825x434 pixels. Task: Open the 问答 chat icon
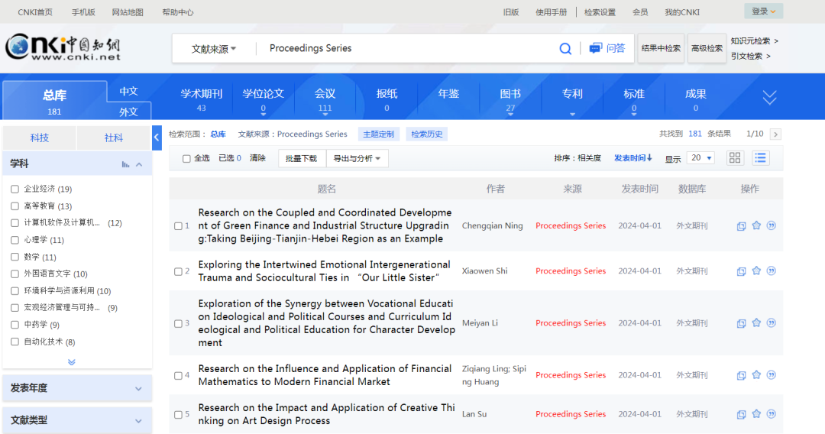[x=595, y=48]
